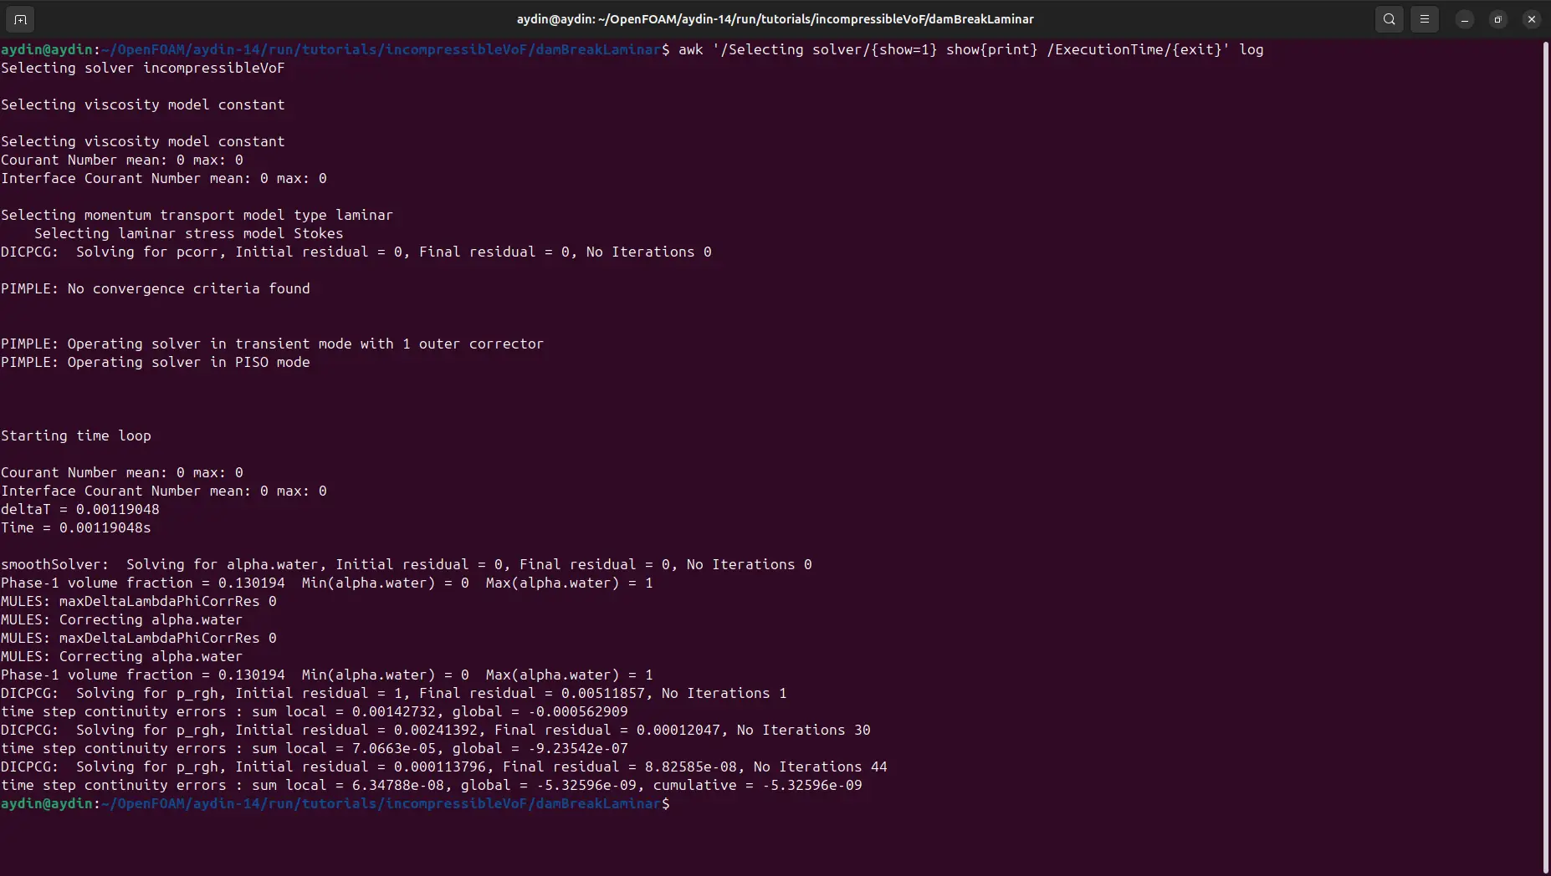
Task: Close the terminal window
Action: [1532, 19]
